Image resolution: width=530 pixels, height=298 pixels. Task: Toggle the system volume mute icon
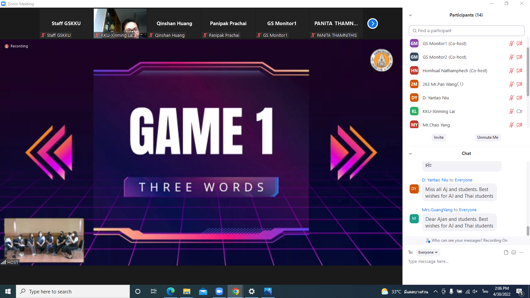pyautogui.click(x=475, y=291)
